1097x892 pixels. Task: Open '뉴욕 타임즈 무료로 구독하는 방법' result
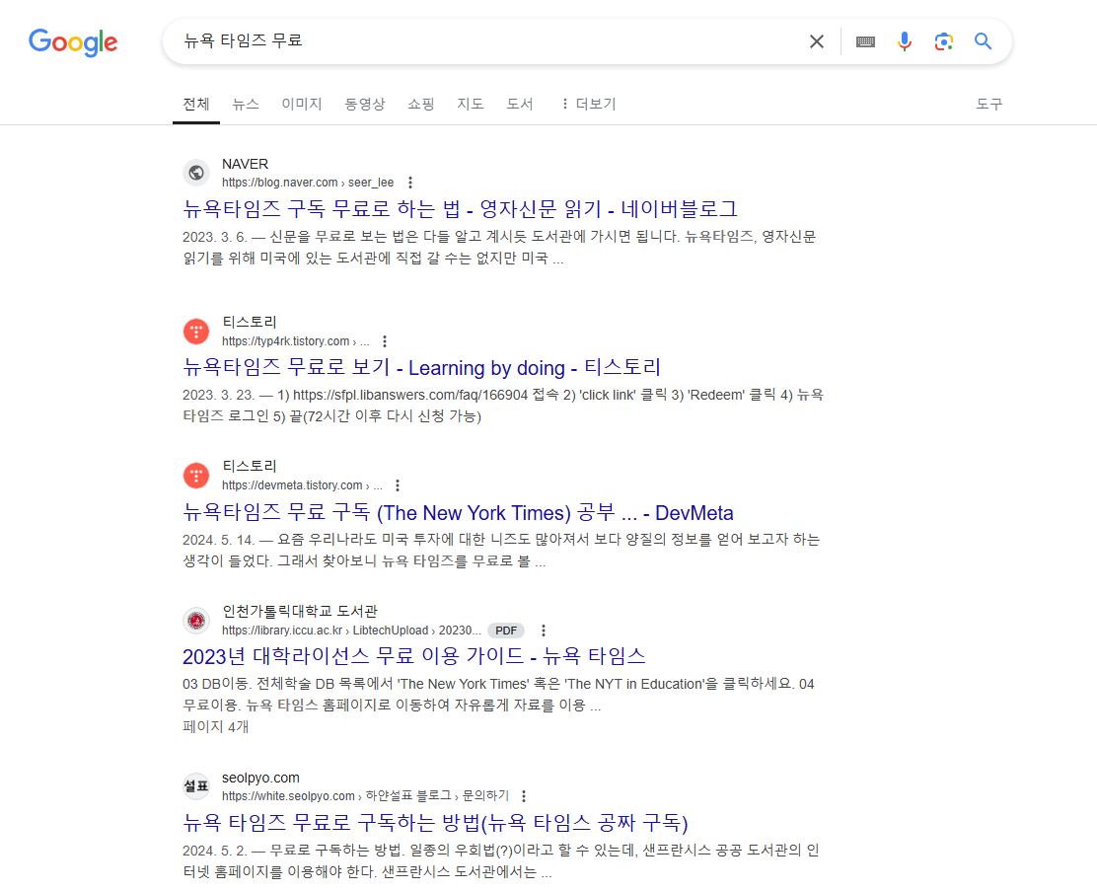[x=435, y=823]
